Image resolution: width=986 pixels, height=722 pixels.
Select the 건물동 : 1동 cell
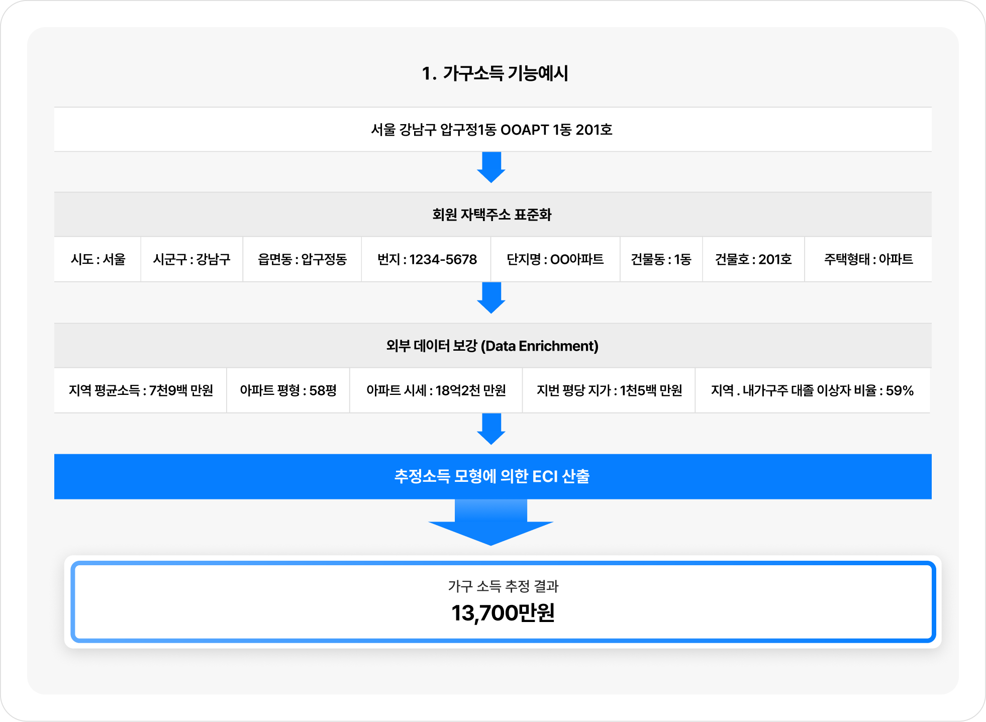pyautogui.click(x=661, y=260)
